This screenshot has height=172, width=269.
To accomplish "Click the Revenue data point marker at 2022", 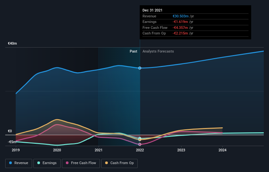I will coord(140,68).
